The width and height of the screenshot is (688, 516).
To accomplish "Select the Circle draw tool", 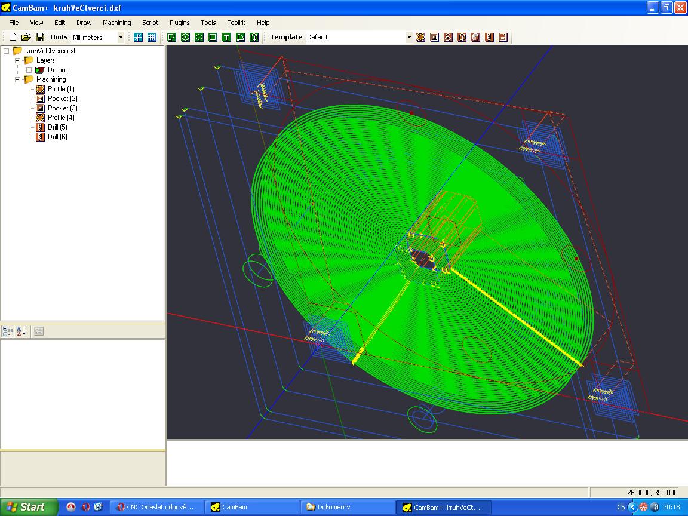I will click(185, 37).
